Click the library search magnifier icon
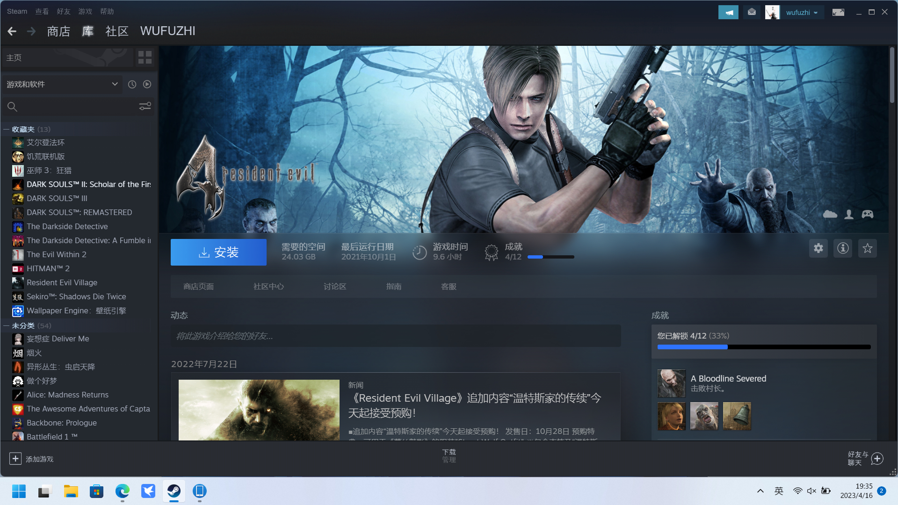 pyautogui.click(x=13, y=107)
